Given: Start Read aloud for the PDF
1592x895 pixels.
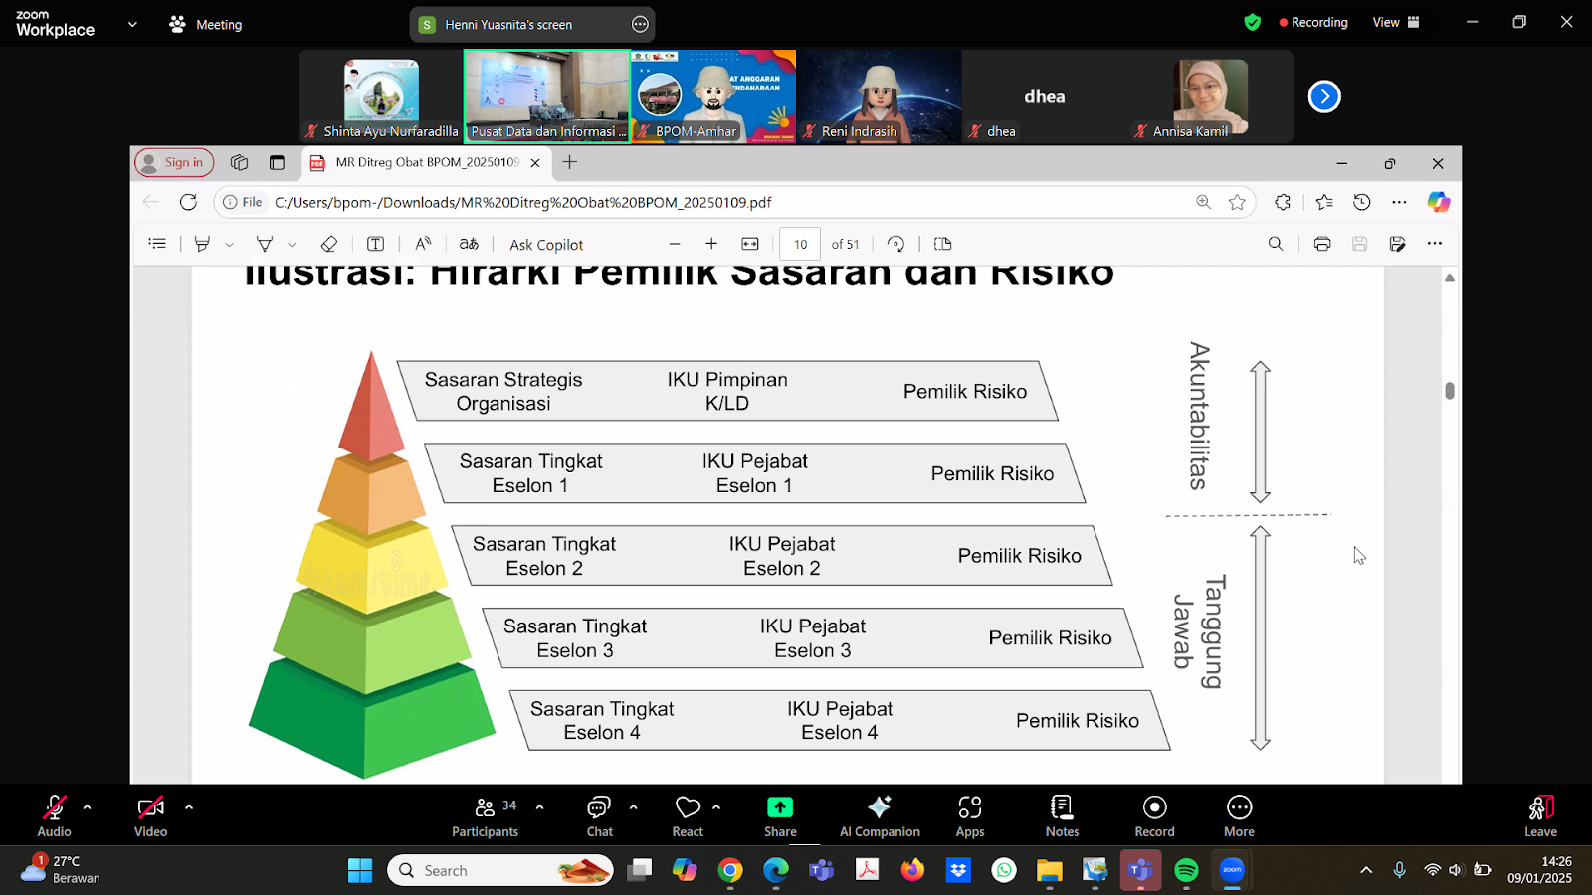Looking at the screenshot, I should point(421,244).
